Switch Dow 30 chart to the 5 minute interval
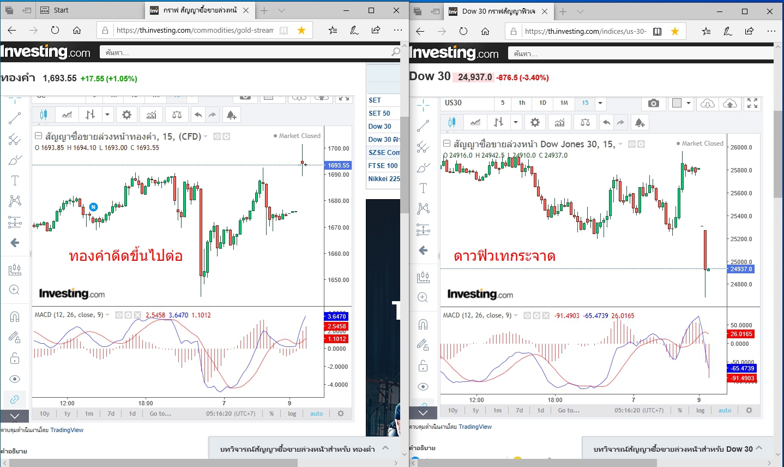The width and height of the screenshot is (784, 467). pos(503,103)
